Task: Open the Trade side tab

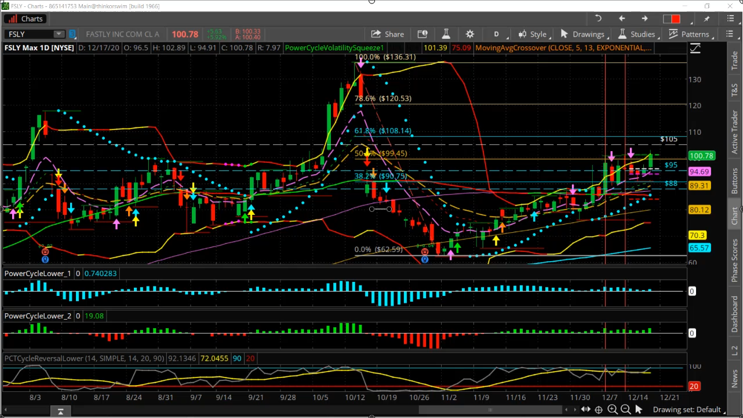Action: click(734, 61)
